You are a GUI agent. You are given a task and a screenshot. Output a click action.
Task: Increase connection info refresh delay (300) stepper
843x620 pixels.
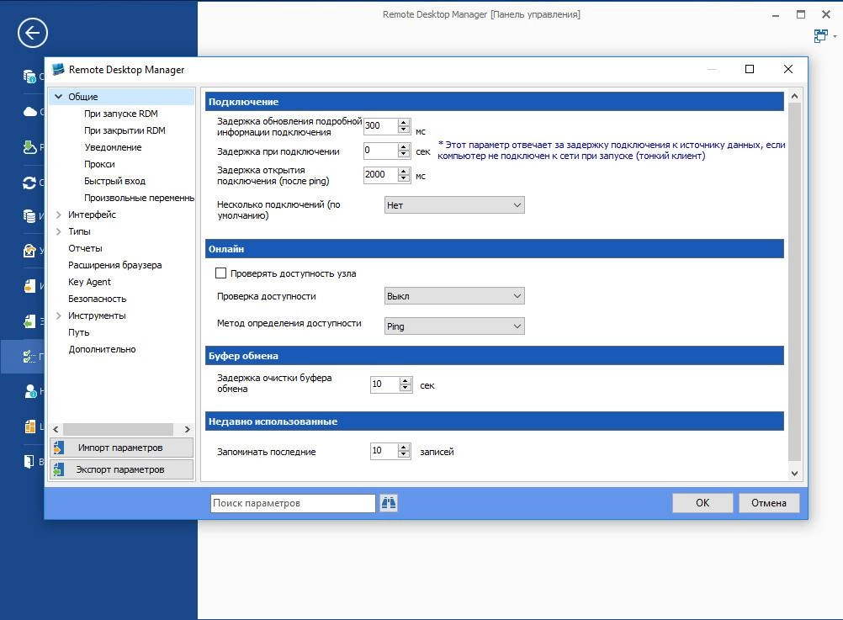click(404, 122)
